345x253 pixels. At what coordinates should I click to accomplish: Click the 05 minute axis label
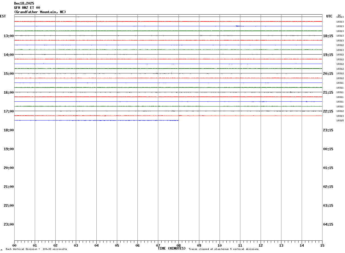pyautogui.click(x=117, y=245)
